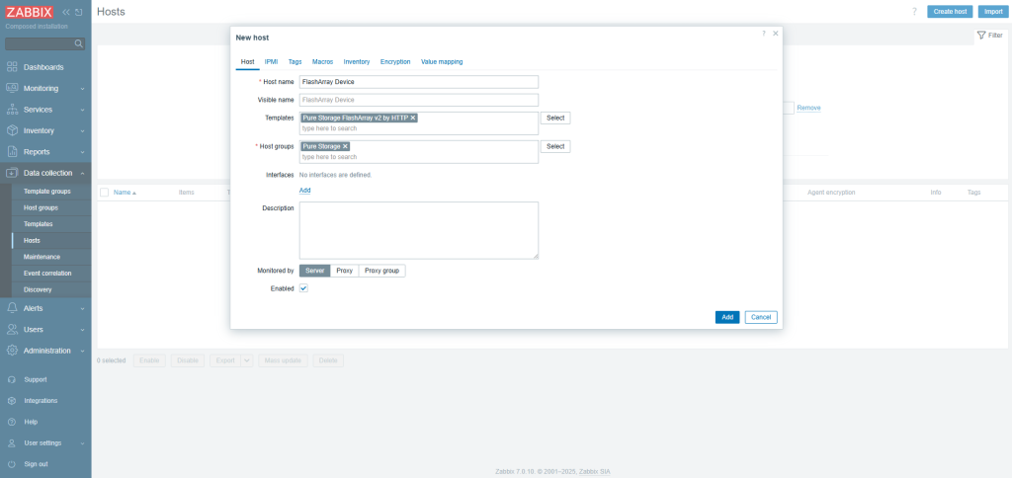Expand the Inventory menu chevron
Viewport: 1012px width, 478px height.
click(x=82, y=131)
